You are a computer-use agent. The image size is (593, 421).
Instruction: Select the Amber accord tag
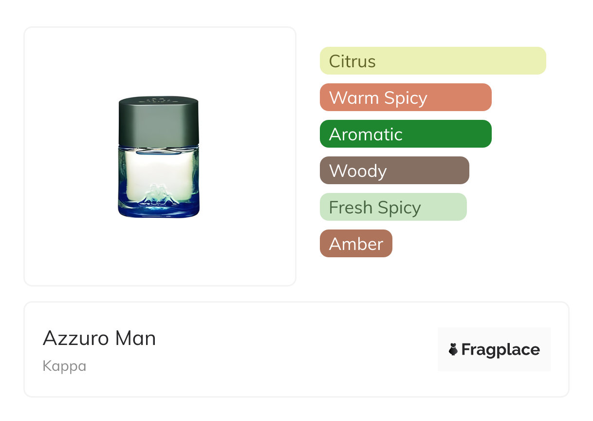[356, 244]
